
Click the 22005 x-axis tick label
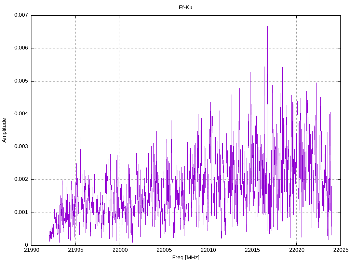[164, 250]
